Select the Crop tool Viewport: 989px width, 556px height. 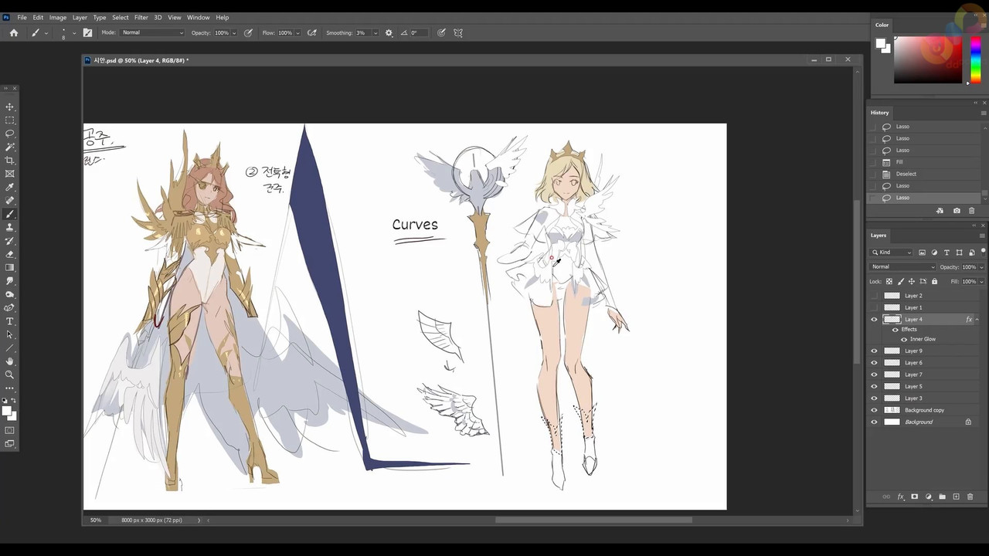click(x=10, y=161)
